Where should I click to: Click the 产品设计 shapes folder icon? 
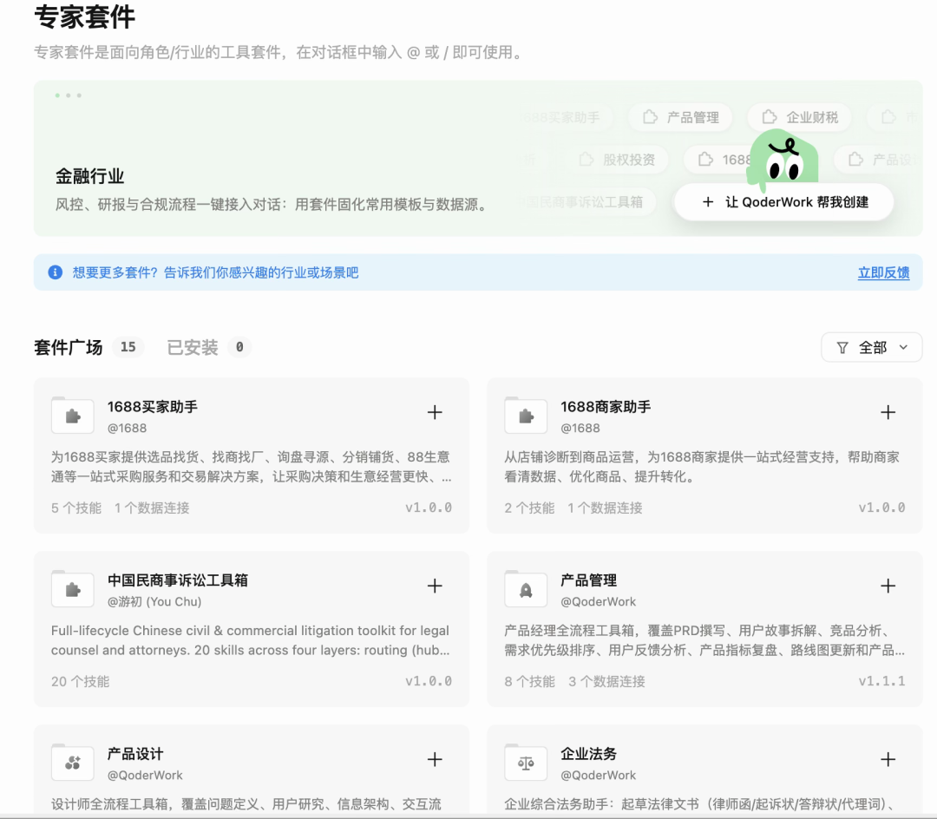click(72, 763)
